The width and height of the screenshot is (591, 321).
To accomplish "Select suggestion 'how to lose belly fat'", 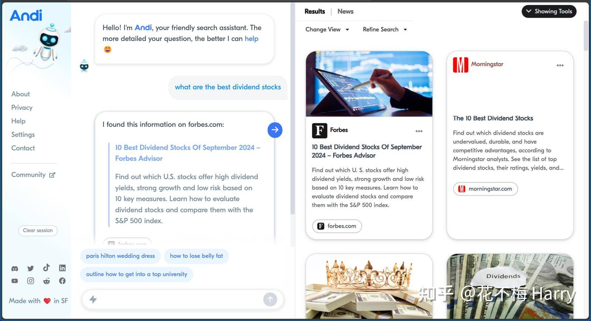I will click(x=197, y=256).
